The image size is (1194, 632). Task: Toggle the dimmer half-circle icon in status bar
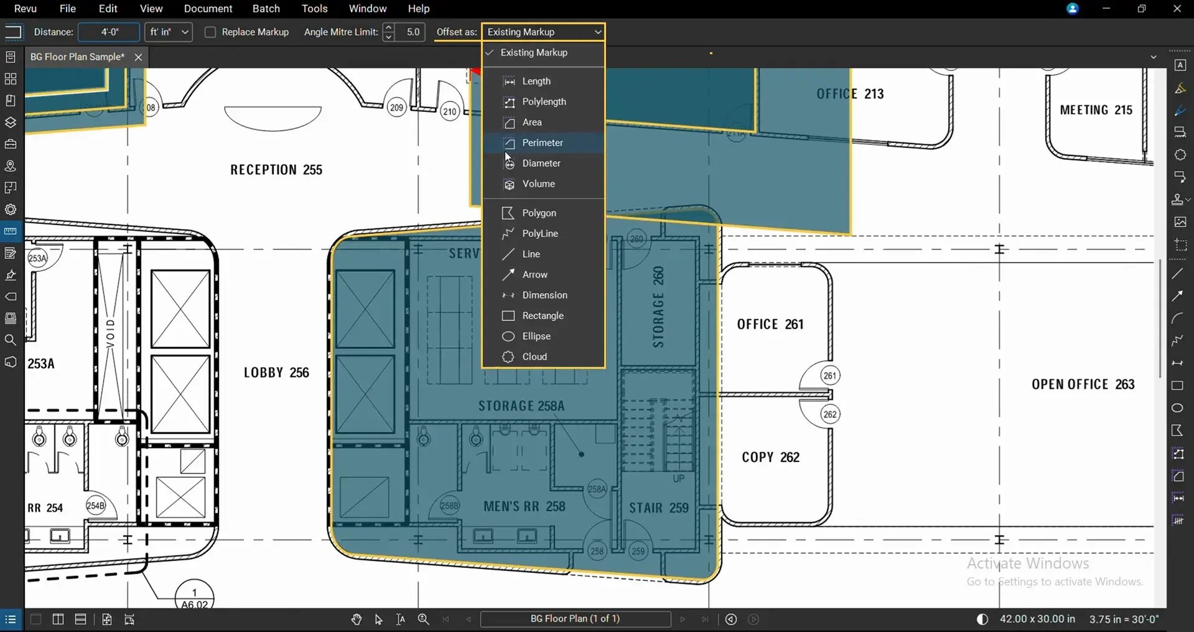[982, 619]
